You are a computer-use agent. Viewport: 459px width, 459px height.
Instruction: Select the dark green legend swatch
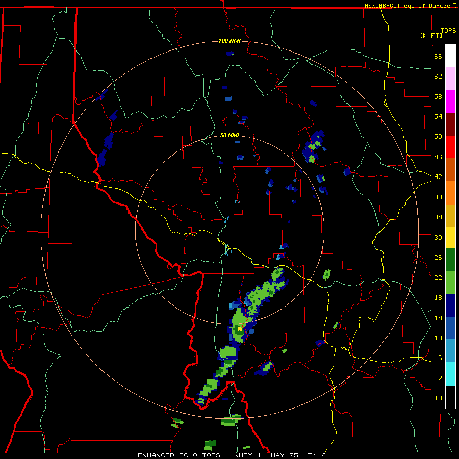450,260
